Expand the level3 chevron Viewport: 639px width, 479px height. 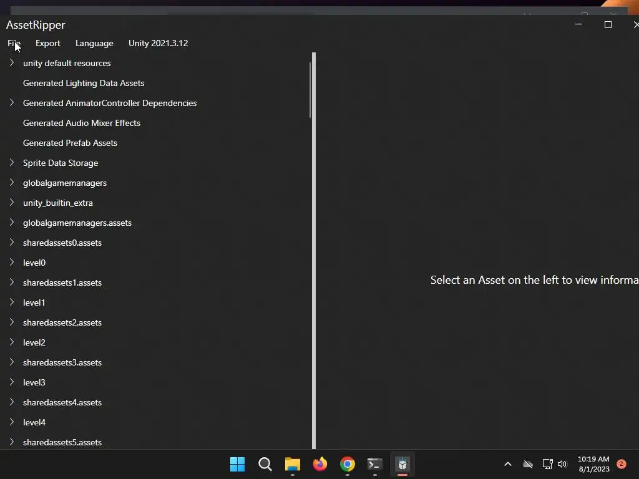(12, 382)
